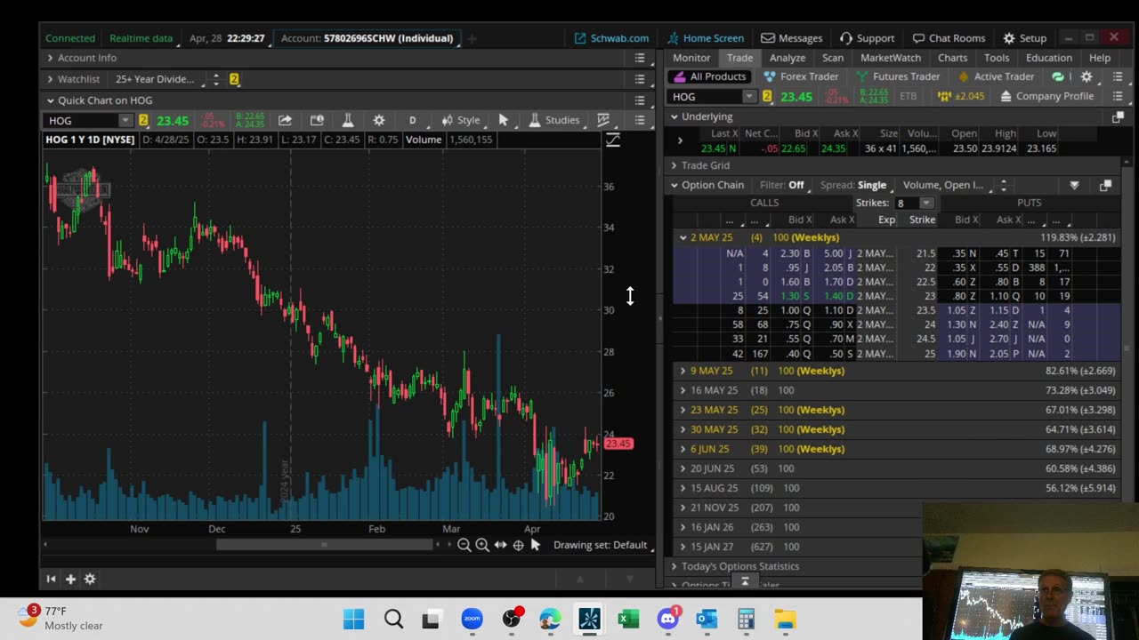
Task: Click the share chart icon in Quick Chart toolbar
Action: 285,120
